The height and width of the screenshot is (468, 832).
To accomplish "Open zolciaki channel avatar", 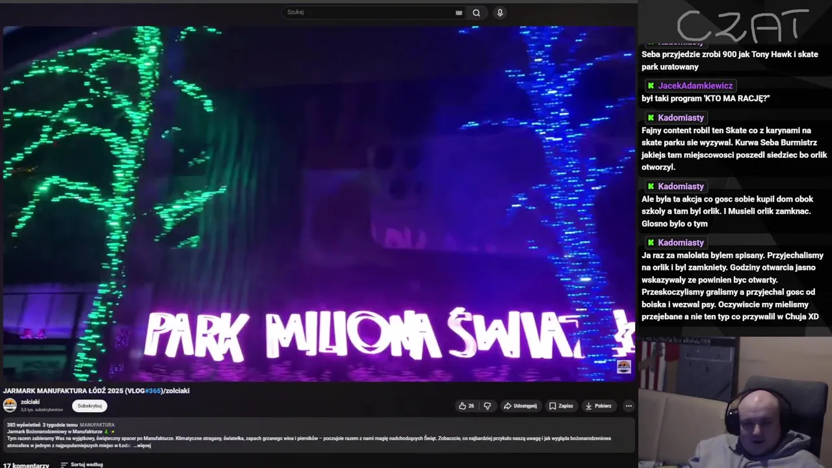I will point(10,405).
